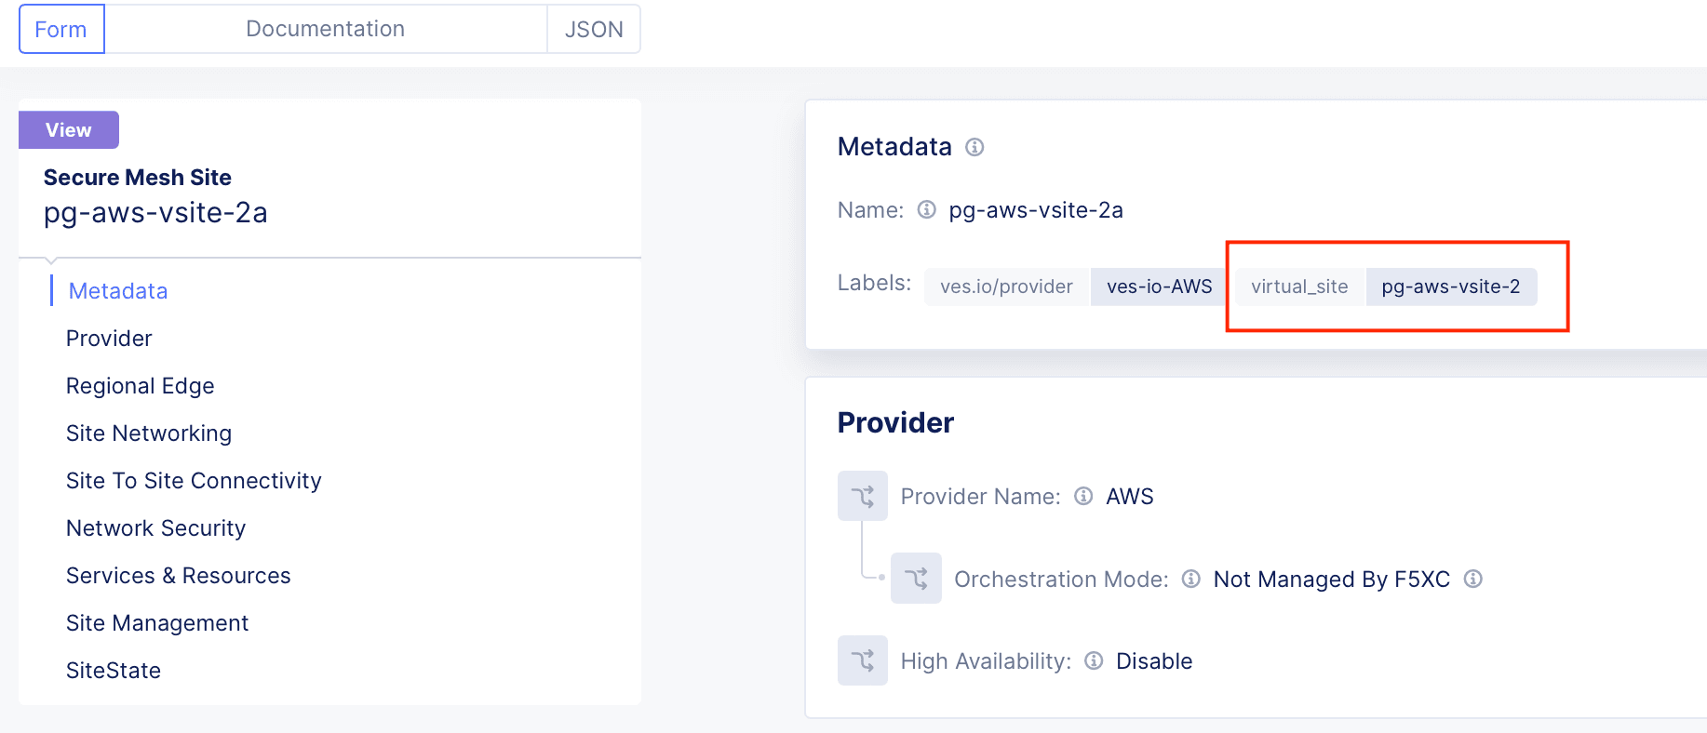Jump to Metadata section in sidebar
Image resolution: width=1707 pixels, height=733 pixels.
(x=118, y=291)
